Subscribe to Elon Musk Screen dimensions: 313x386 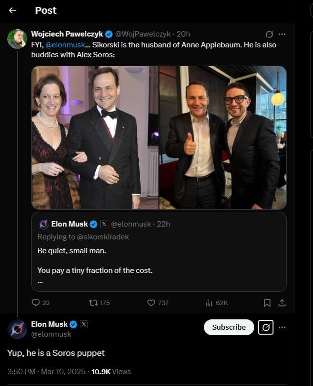[229, 327]
